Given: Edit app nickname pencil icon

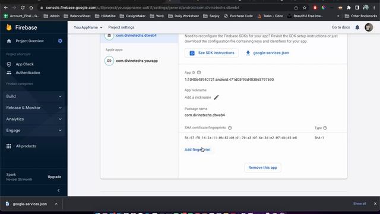Looking at the screenshot, I should click(x=216, y=97).
